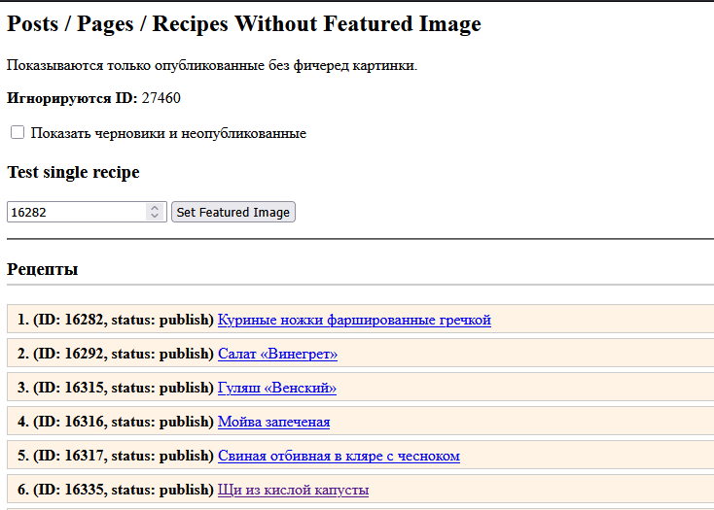Click the Рецепты section heading
714x510 pixels.
click(x=43, y=269)
